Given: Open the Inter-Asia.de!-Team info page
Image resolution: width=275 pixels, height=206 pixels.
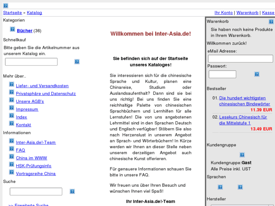Looking at the screenshot, I should [x=36, y=142].
